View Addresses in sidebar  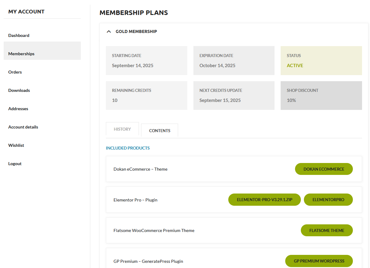pyautogui.click(x=18, y=109)
